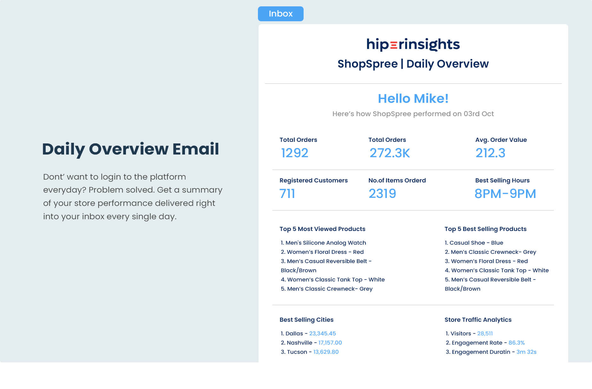Click 'Men's Silicone Analog Watch' in most viewed

pos(323,243)
